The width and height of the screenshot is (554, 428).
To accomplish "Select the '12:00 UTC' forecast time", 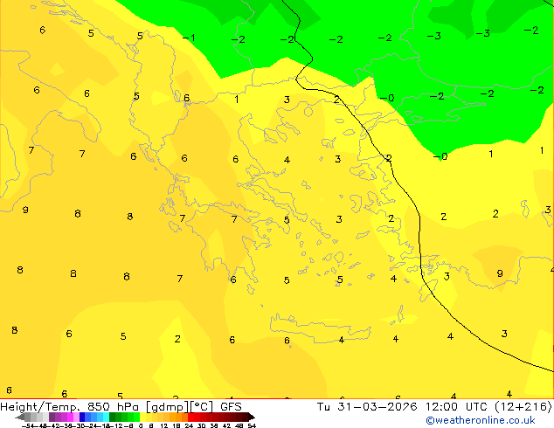I will point(459,407).
